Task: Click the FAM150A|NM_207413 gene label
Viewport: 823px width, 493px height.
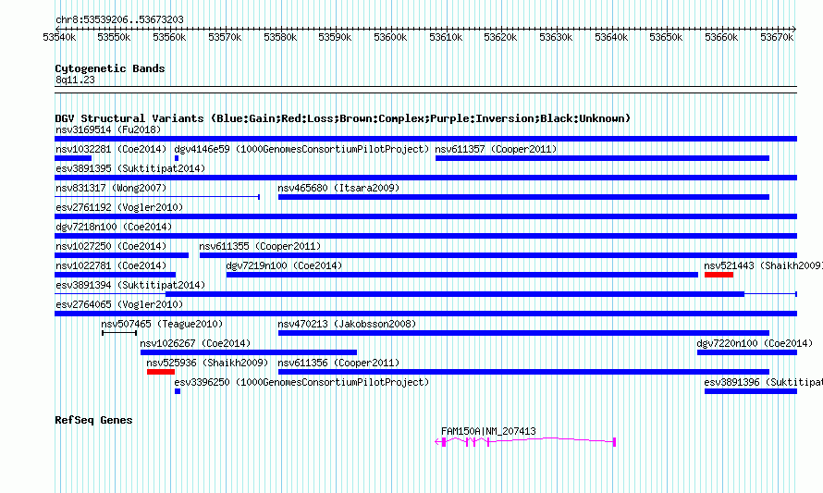Action: [x=488, y=431]
